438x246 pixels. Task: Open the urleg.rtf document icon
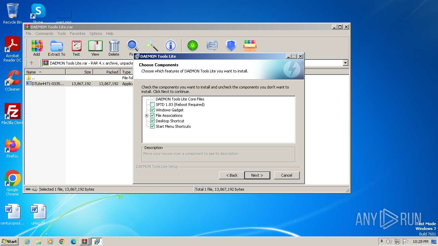point(38,215)
